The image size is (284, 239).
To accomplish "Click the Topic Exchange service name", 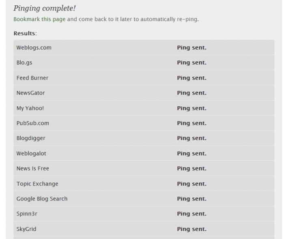I will (37, 184).
